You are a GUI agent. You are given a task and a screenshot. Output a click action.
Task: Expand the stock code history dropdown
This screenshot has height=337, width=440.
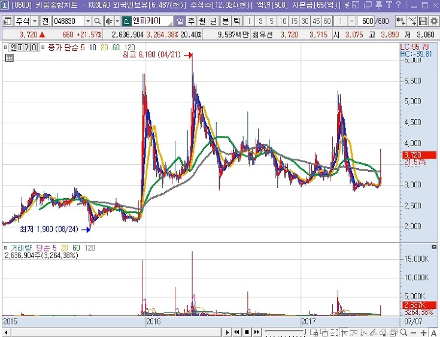(x=88, y=21)
